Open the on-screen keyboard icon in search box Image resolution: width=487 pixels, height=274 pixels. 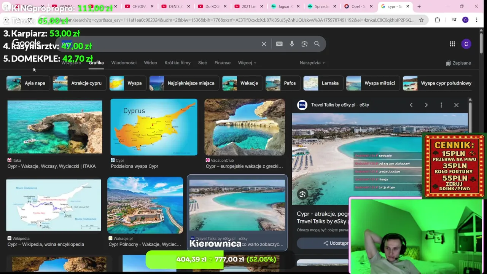(279, 44)
